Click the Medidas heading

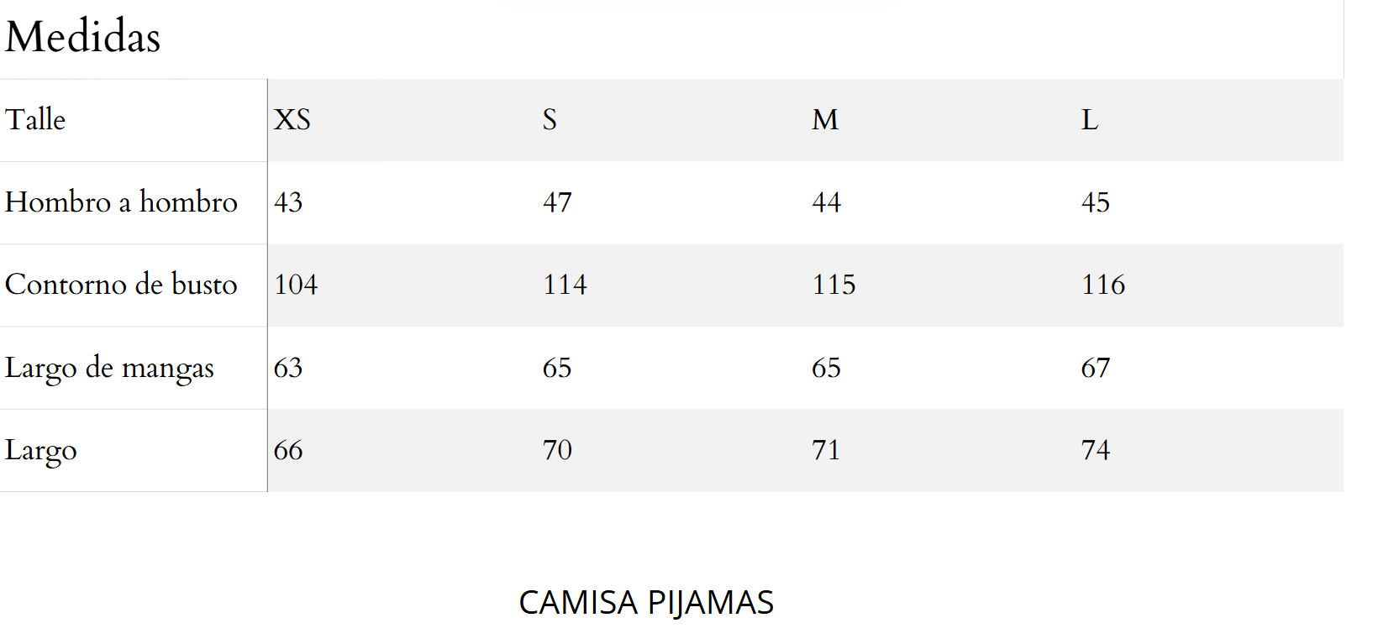82,37
